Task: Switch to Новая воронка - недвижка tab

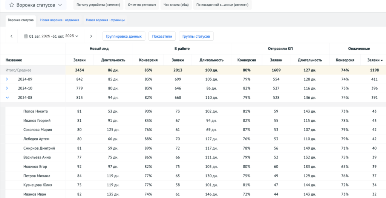Action: click(x=60, y=20)
